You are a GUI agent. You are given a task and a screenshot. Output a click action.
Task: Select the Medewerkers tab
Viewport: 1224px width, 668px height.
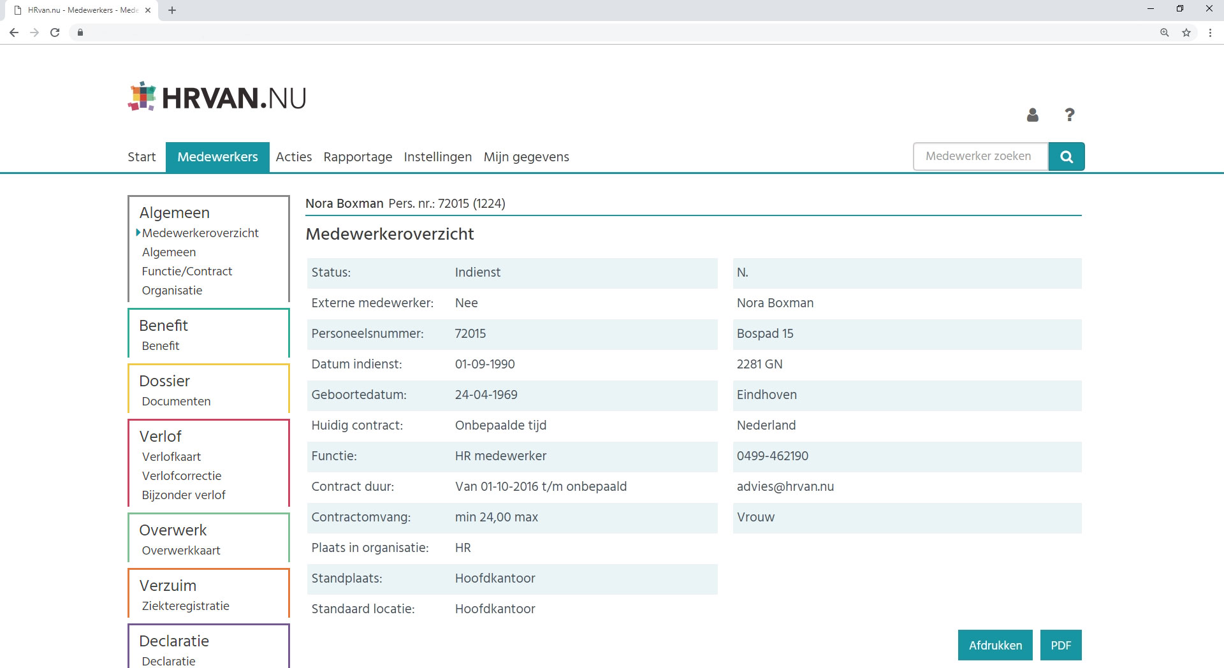(217, 157)
